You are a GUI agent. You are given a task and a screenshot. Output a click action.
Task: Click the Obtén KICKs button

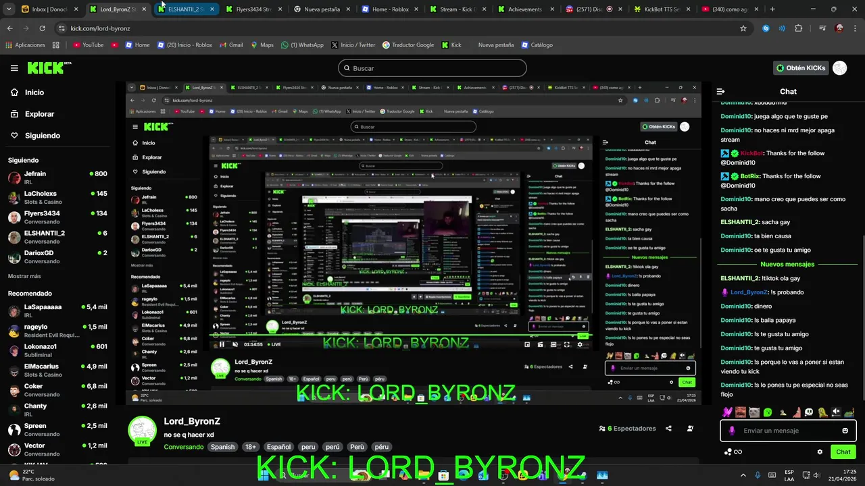[801, 68]
